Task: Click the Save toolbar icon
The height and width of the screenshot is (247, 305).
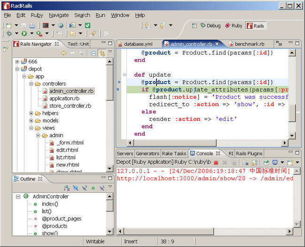Action: pos(23,25)
